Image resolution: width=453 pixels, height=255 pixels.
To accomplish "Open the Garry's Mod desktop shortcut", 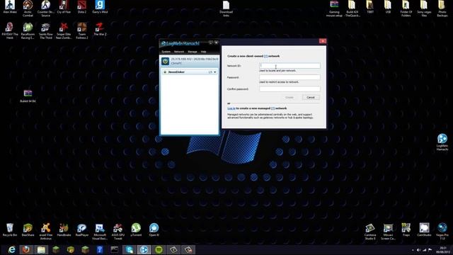I will pyautogui.click(x=100, y=7).
